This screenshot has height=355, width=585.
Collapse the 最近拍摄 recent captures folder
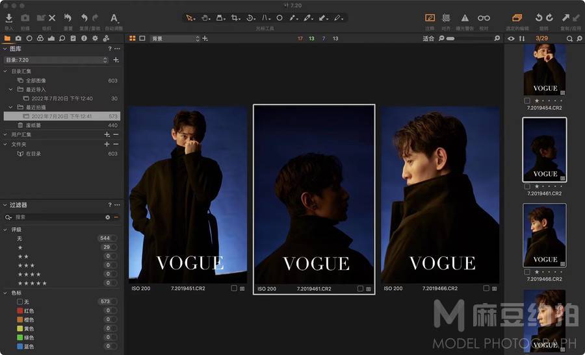[11, 107]
